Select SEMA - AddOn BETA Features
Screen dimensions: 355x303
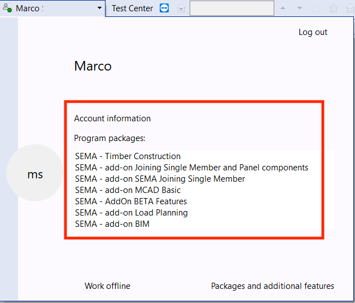click(x=131, y=201)
